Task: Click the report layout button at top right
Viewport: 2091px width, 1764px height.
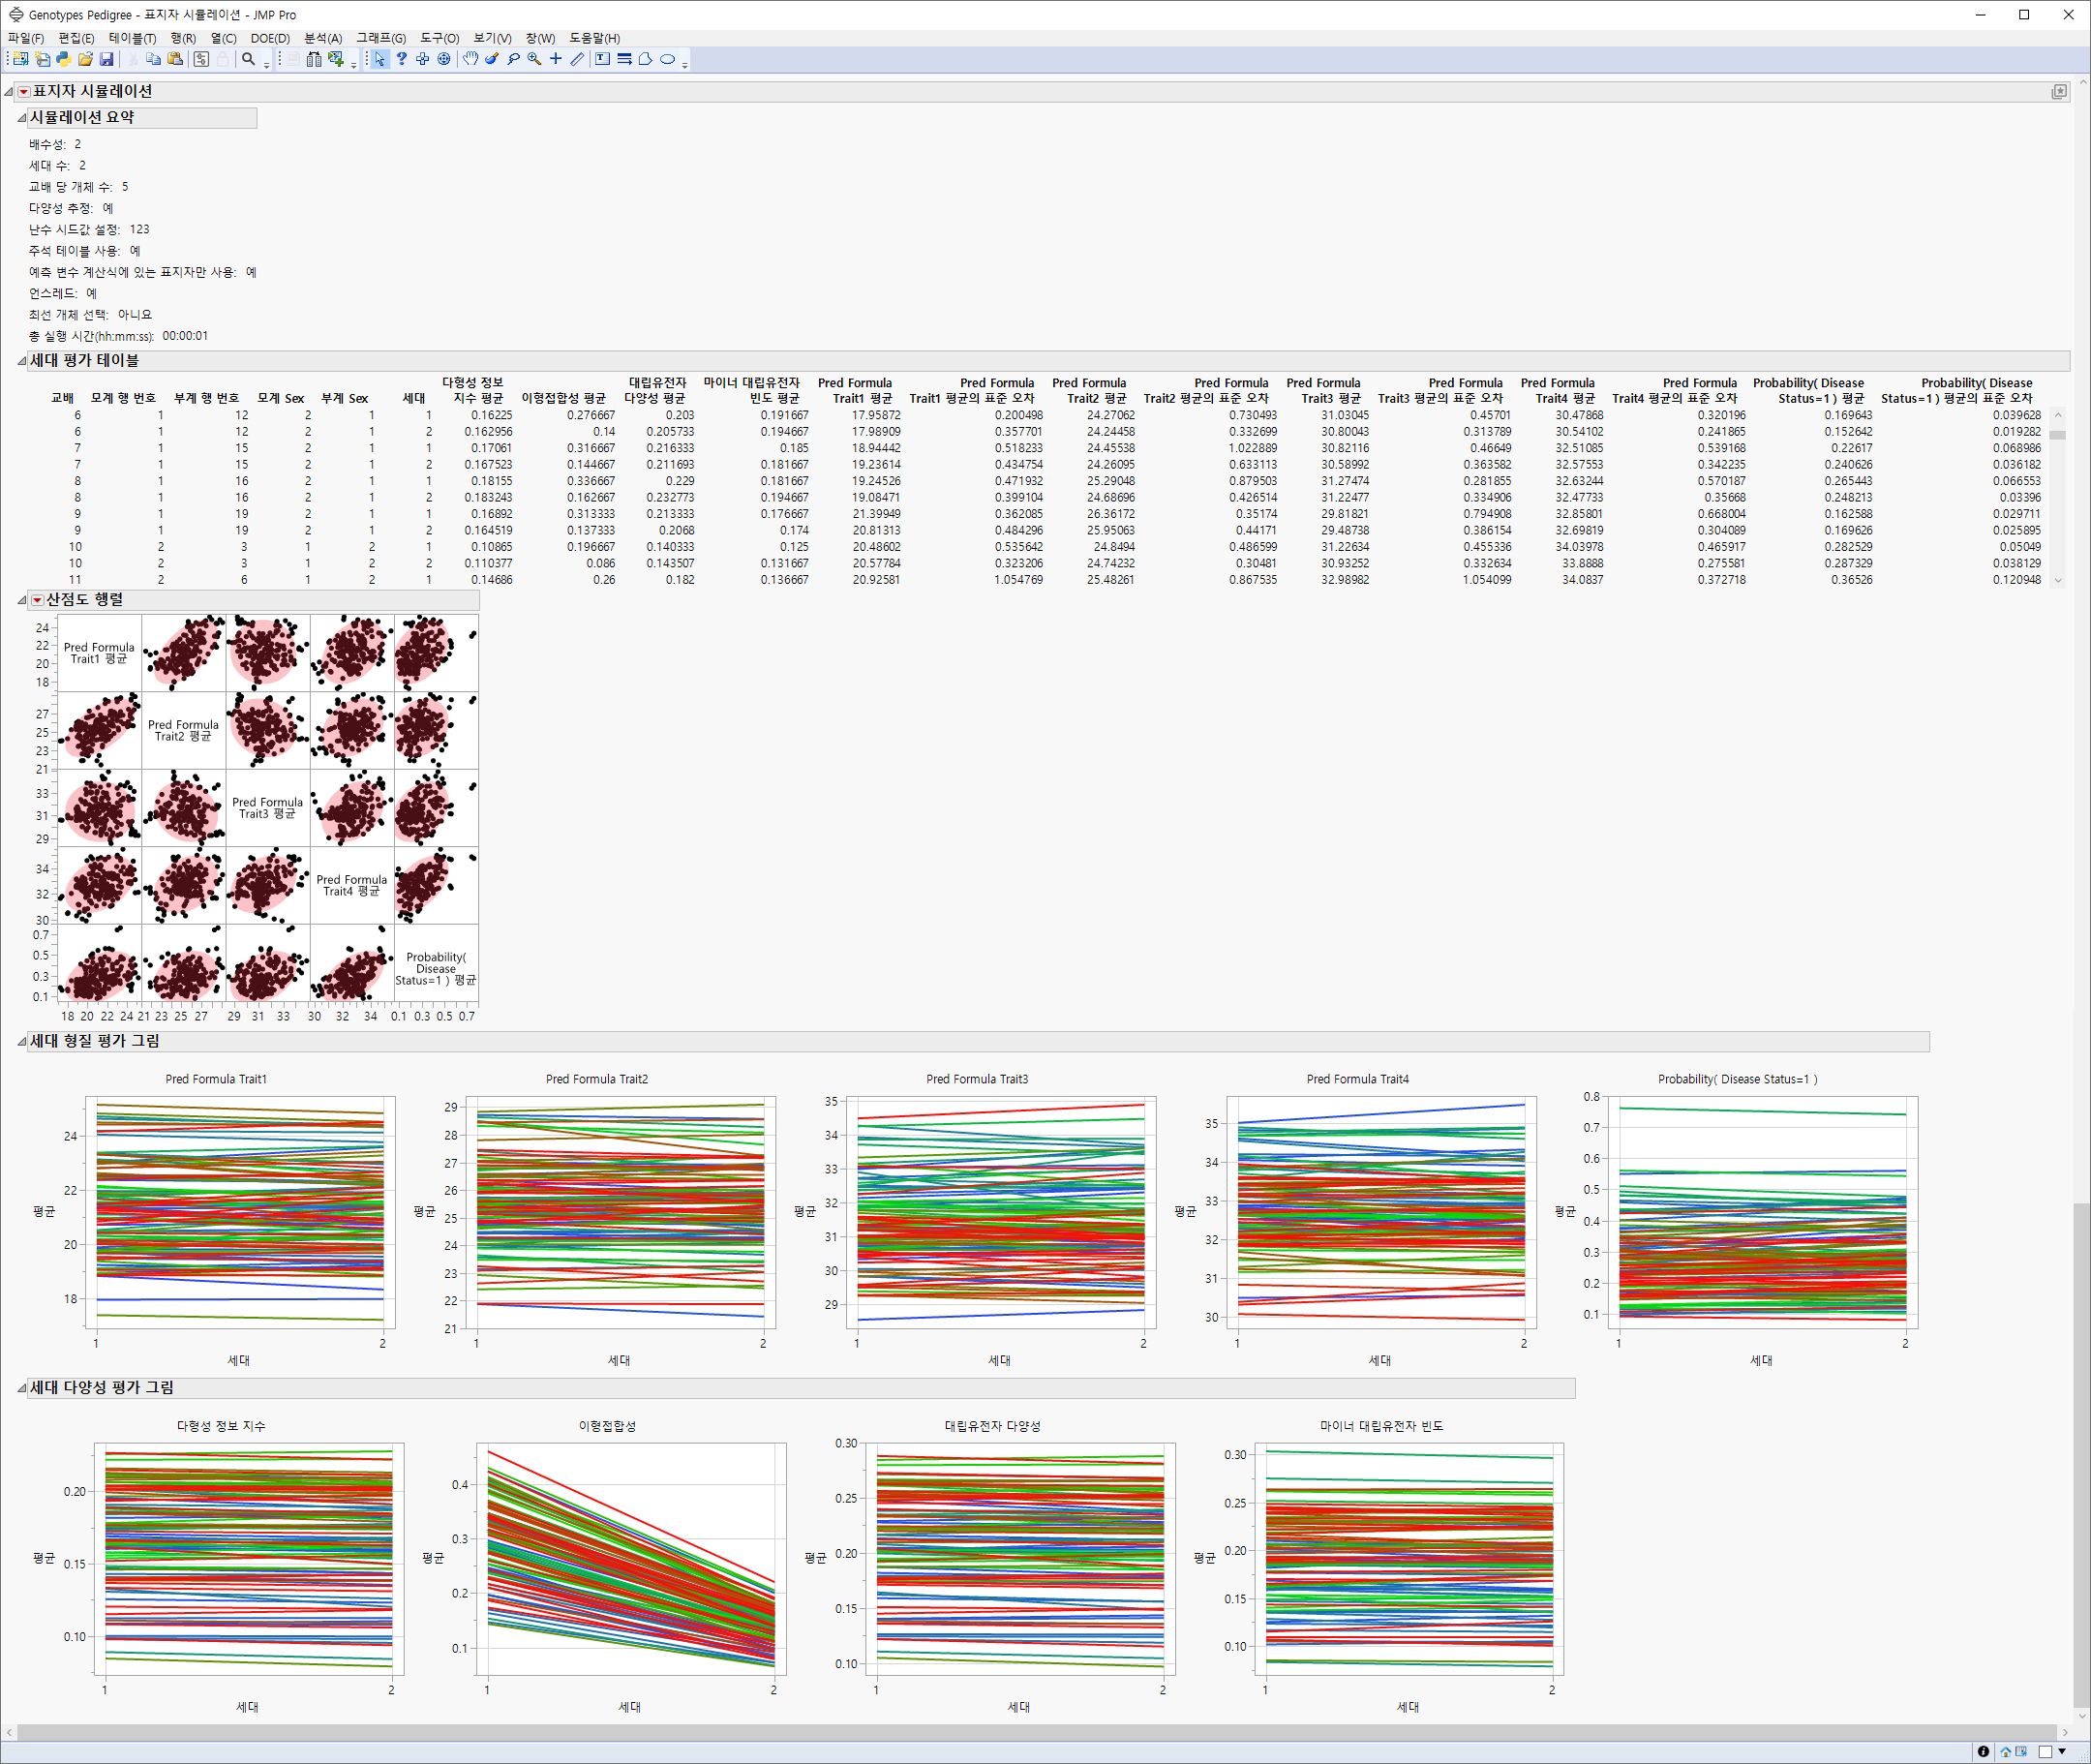Action: click(2059, 91)
